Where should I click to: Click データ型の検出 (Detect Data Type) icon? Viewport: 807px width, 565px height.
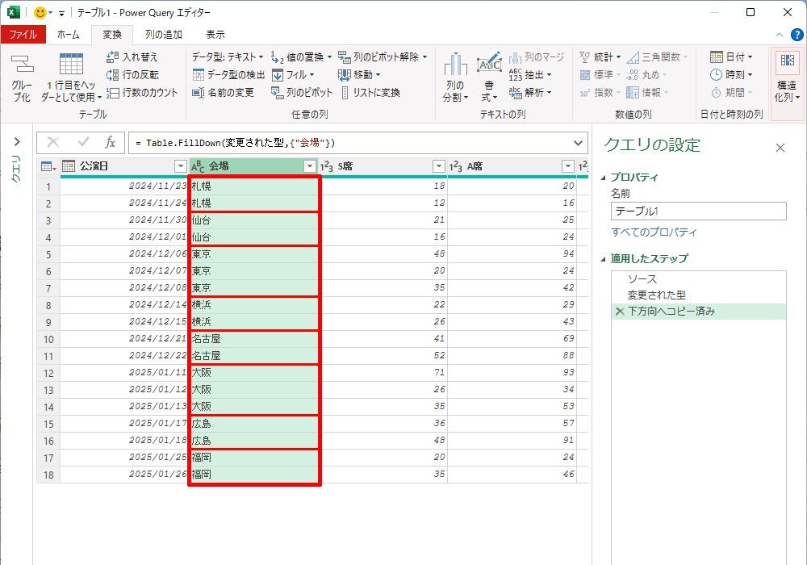199,75
